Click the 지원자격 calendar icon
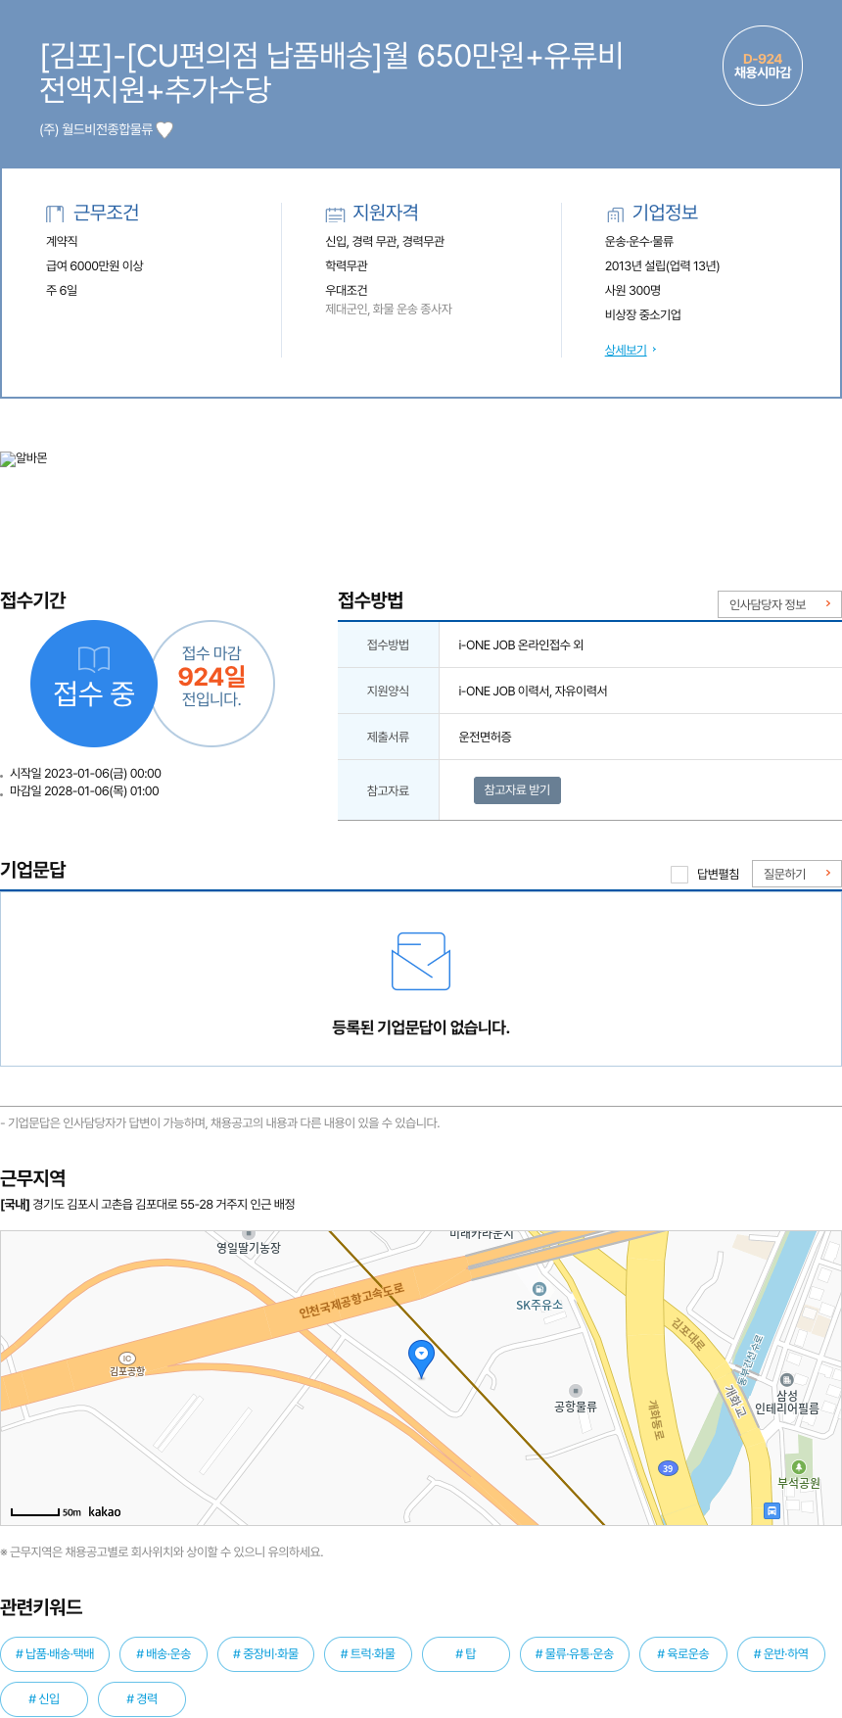This screenshot has width=842, height=1718. 335,214
